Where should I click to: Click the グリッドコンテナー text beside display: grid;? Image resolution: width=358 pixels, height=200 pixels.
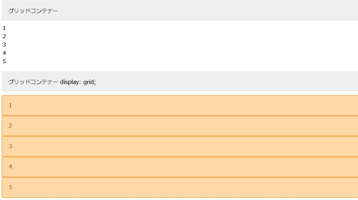[33, 82]
